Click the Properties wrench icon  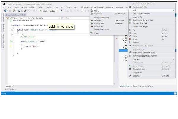130,76
